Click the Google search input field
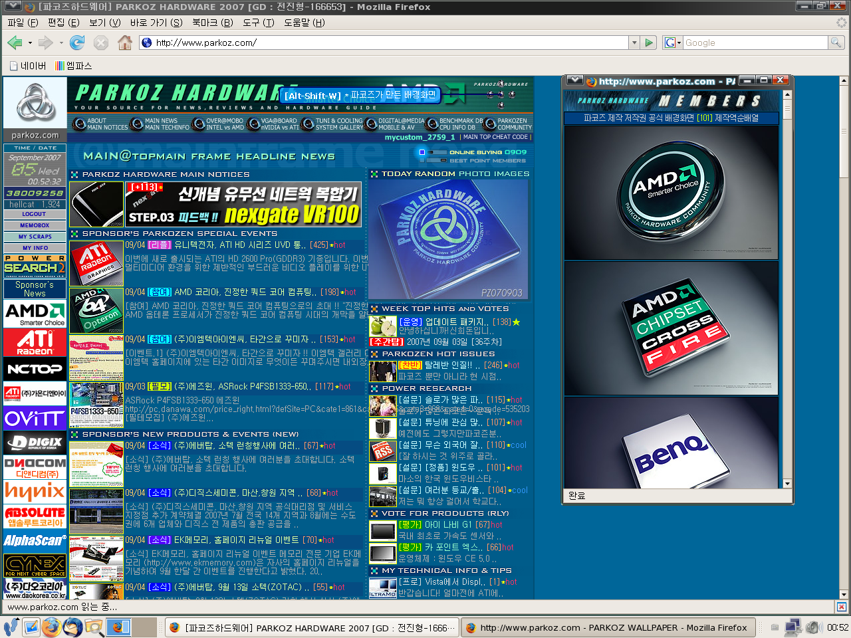851x638 pixels. [x=755, y=43]
